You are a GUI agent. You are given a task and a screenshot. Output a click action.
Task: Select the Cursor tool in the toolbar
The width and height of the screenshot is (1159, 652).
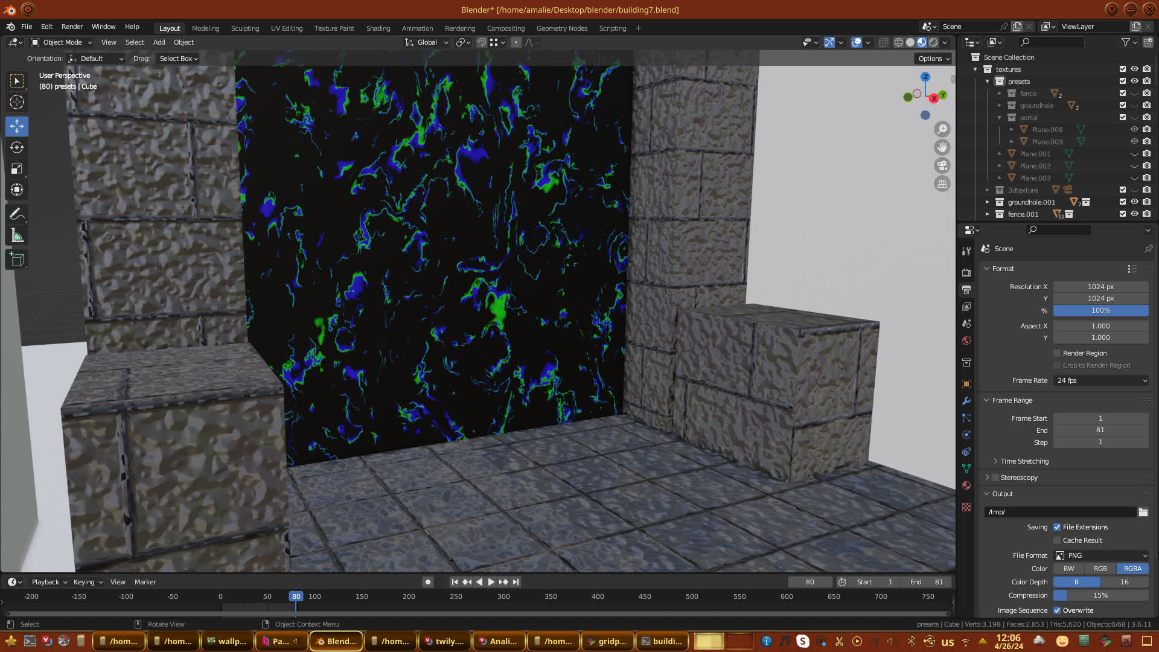pos(17,102)
